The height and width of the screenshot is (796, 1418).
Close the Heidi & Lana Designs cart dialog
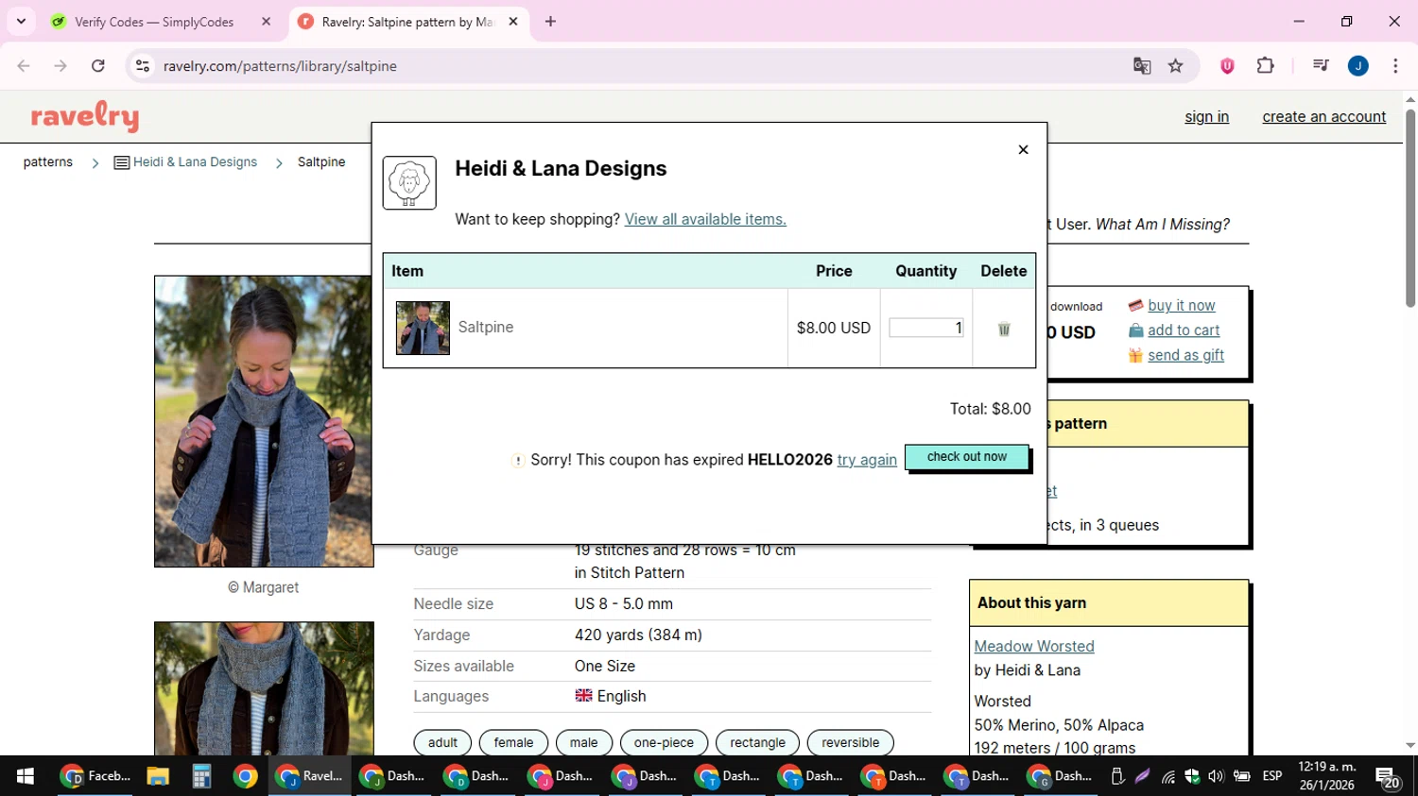point(1023,149)
